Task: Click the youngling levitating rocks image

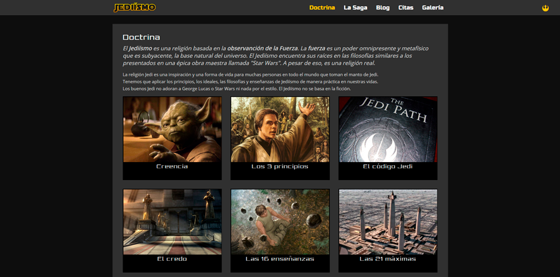Action: (x=280, y=222)
